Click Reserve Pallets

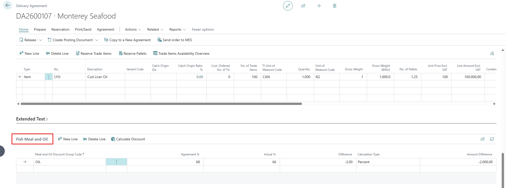click(133, 53)
